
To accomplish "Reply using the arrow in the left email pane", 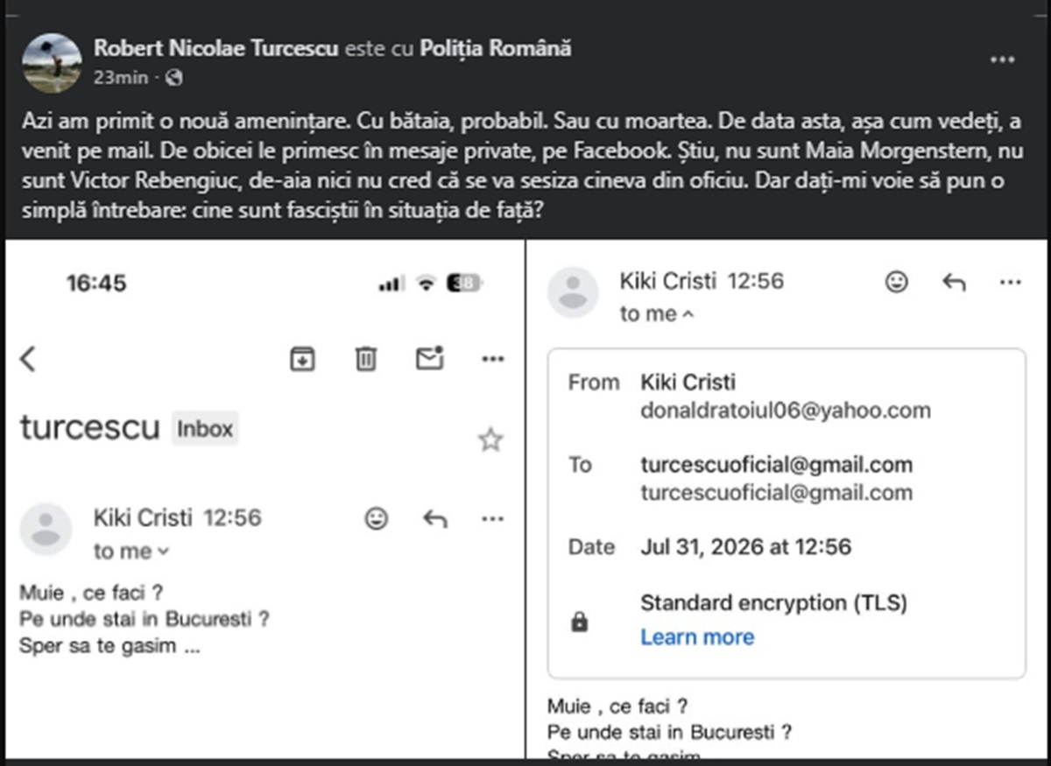I will tap(434, 519).
